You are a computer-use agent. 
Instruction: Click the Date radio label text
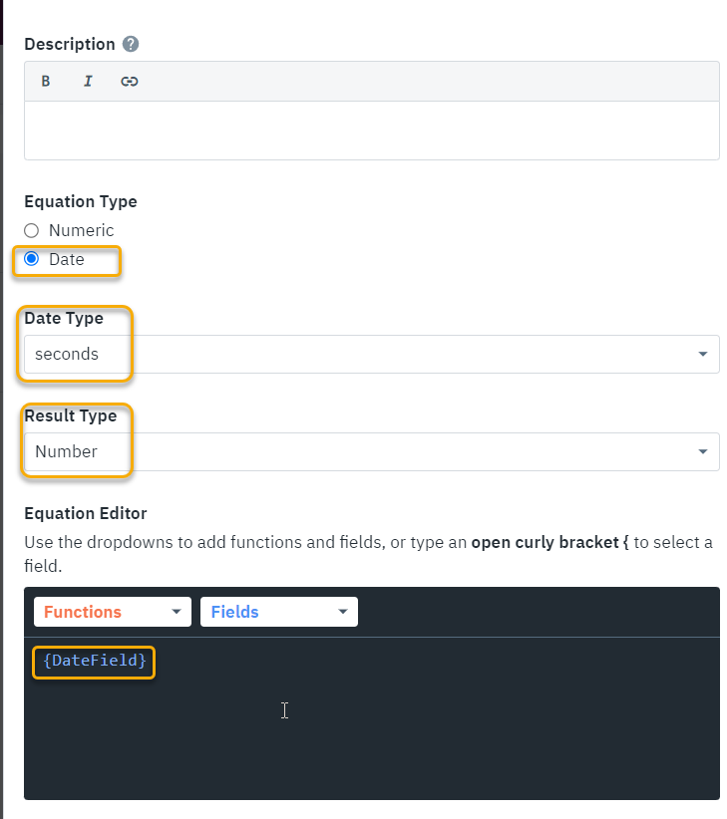click(x=67, y=259)
